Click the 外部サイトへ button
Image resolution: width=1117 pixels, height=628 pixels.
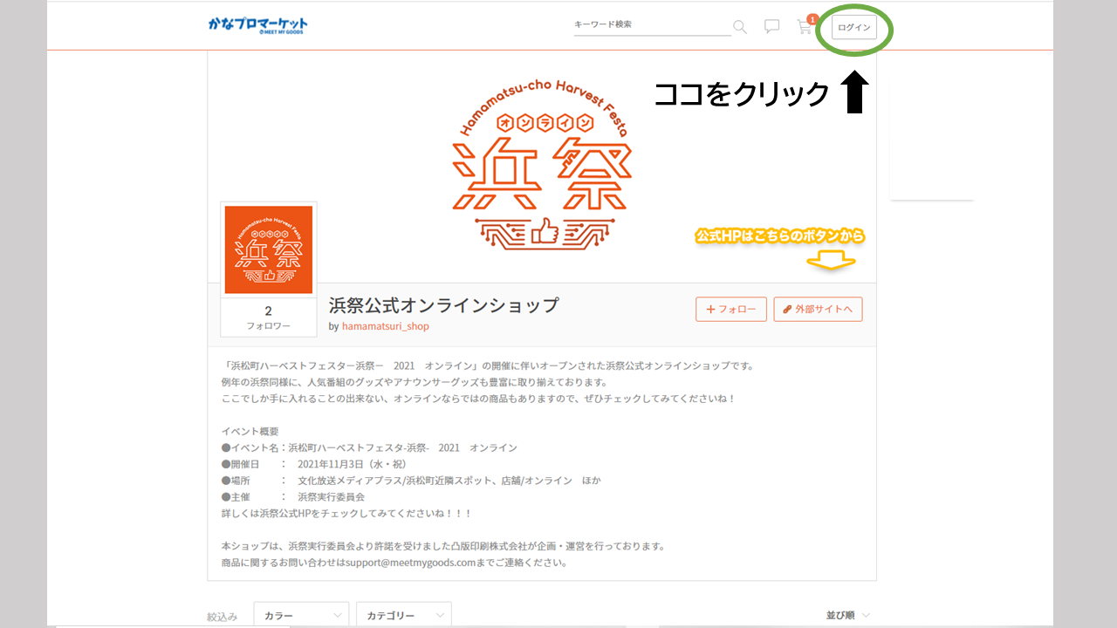tap(818, 309)
